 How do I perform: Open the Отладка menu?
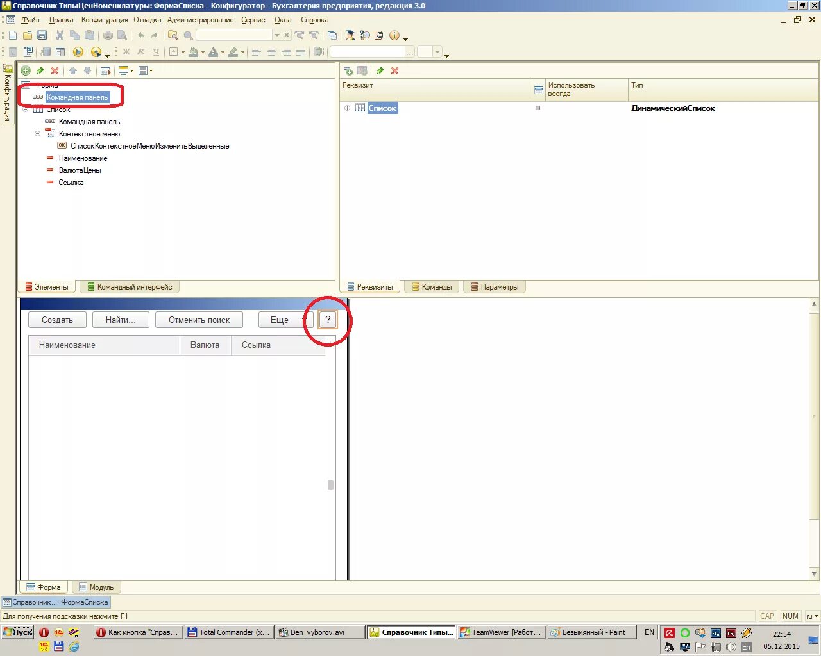click(148, 20)
